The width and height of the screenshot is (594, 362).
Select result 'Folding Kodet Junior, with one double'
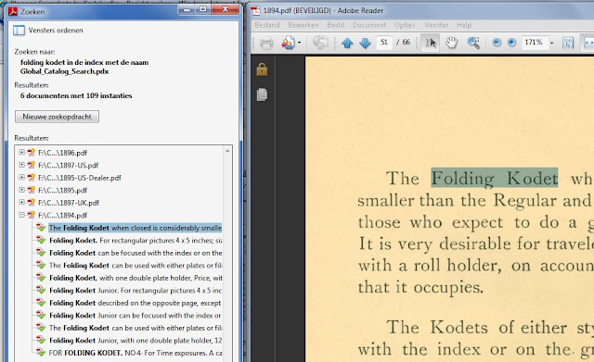(x=136, y=340)
